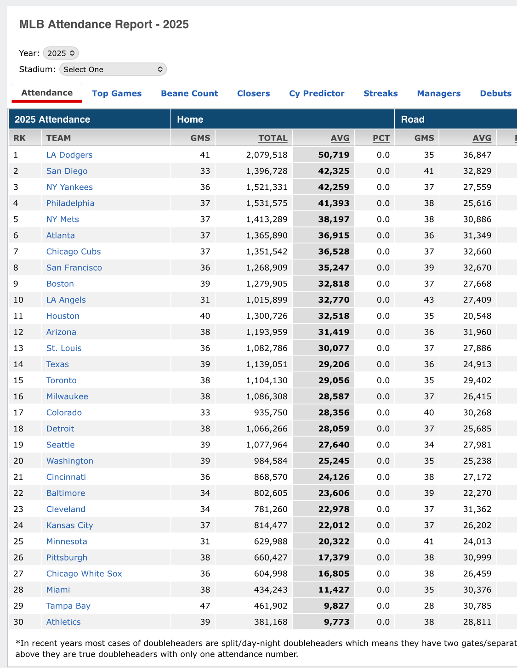The image size is (517, 668).
Task: Open the Athletics team link
Action: 63,622
